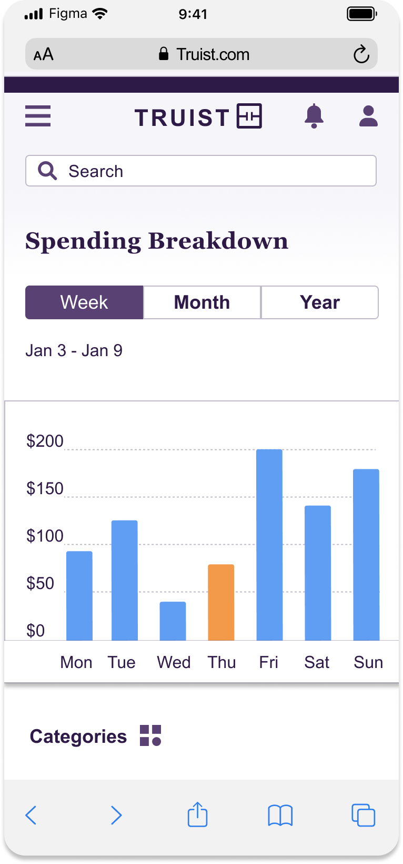Open the browser tabs overview
The width and height of the screenshot is (403, 864).
(363, 815)
